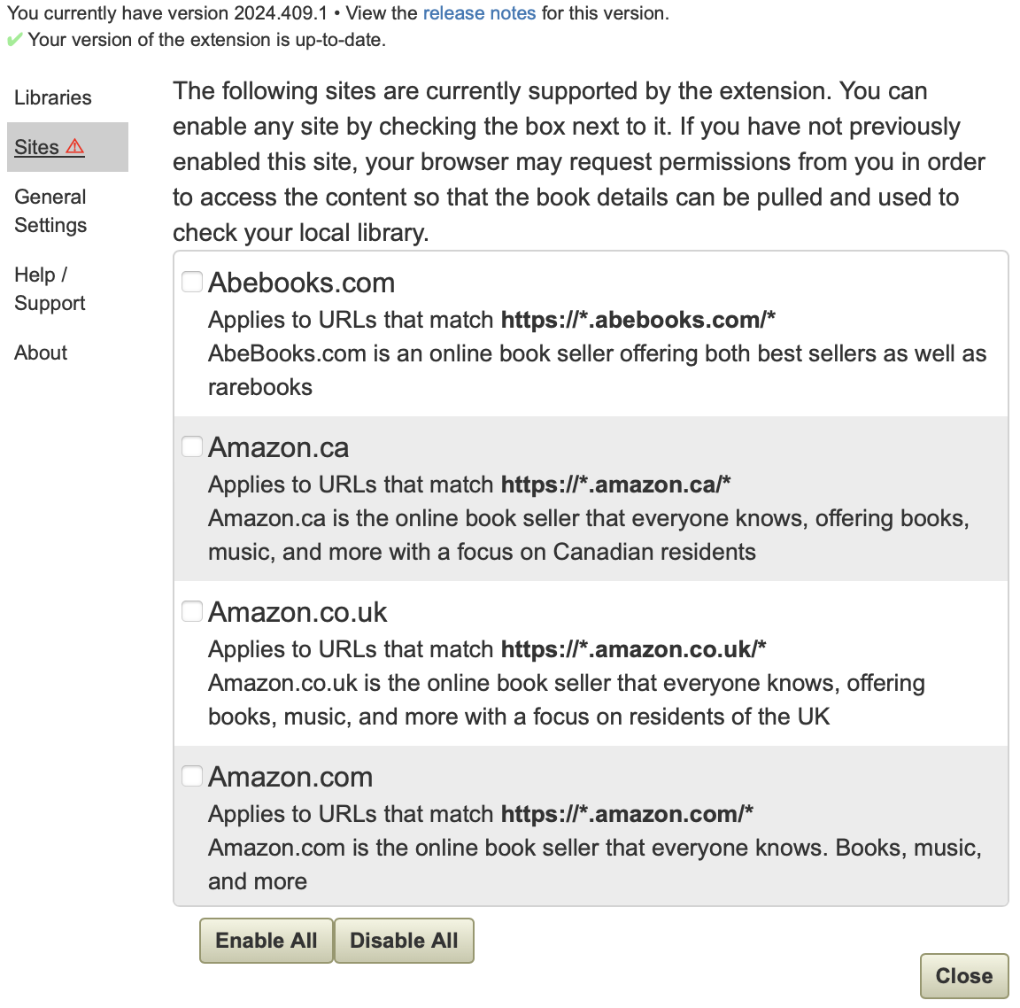View the About page
This screenshot has width=1020, height=1008.
click(40, 352)
